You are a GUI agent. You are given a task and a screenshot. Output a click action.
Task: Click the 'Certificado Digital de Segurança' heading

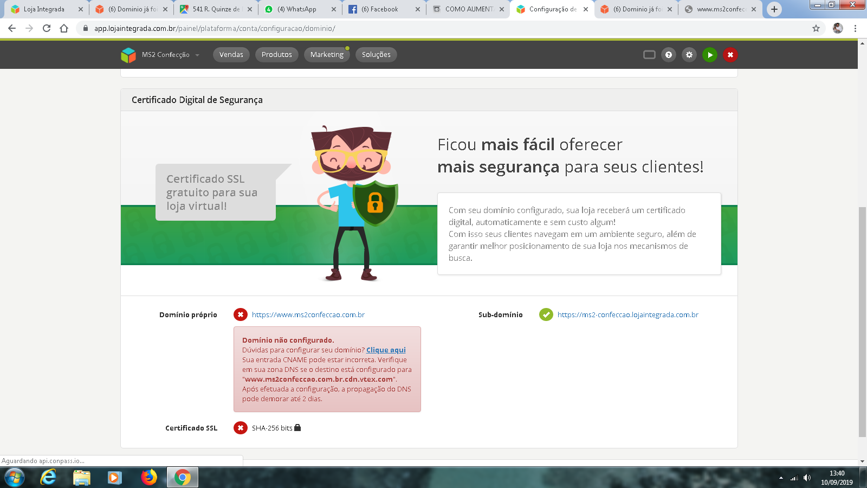197,100
